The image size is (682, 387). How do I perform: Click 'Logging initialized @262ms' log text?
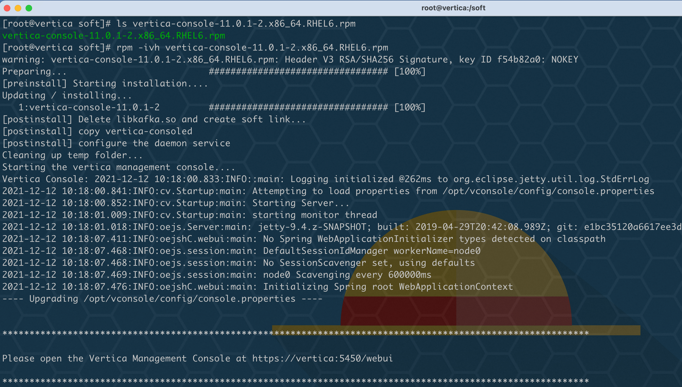pos(361,179)
